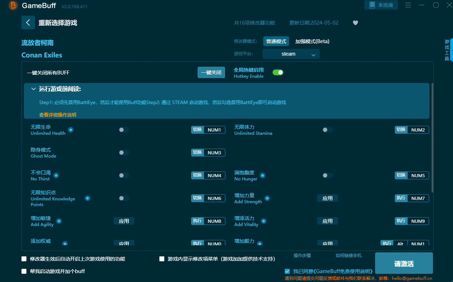Click NUM5 hotkey field for No Hunger
The image size is (453, 282).
tap(418, 175)
